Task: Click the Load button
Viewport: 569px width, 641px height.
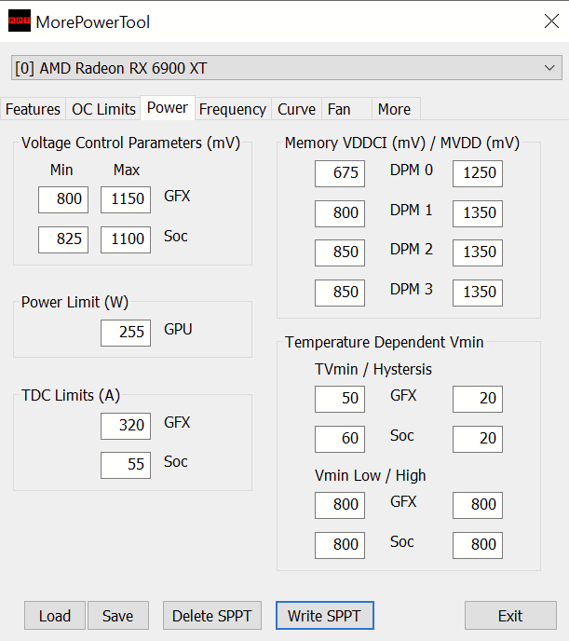Action: click(55, 615)
